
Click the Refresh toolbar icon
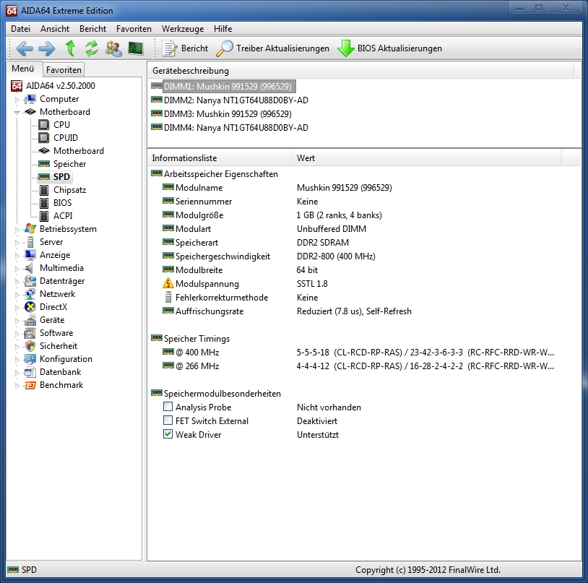click(92, 48)
